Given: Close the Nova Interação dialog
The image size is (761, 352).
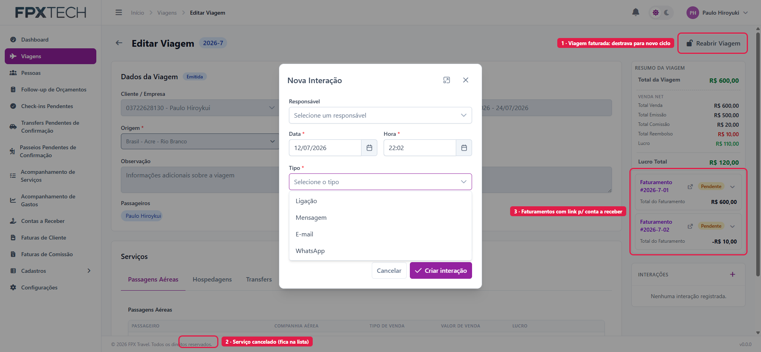Looking at the screenshot, I should pos(466,80).
